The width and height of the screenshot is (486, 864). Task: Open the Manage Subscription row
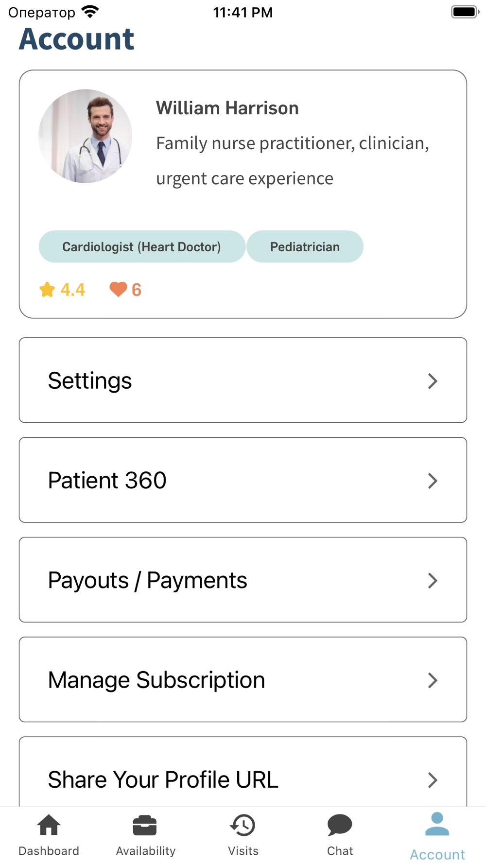click(243, 679)
